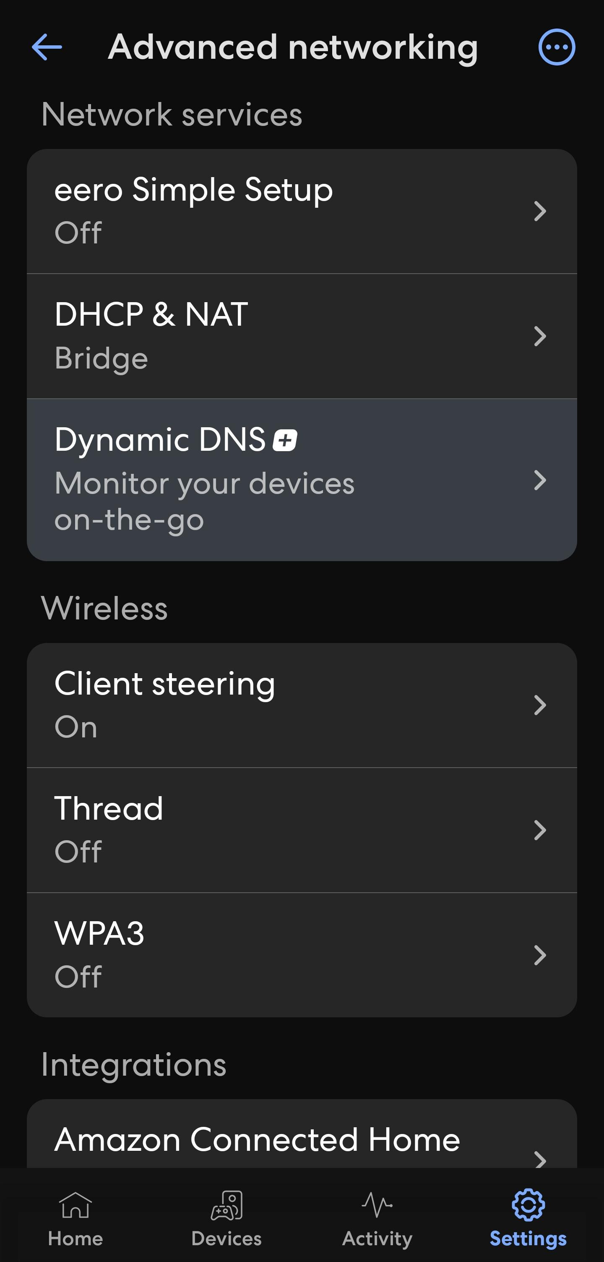Switch to the Home tab label
The image size is (604, 1262).
(x=75, y=1239)
